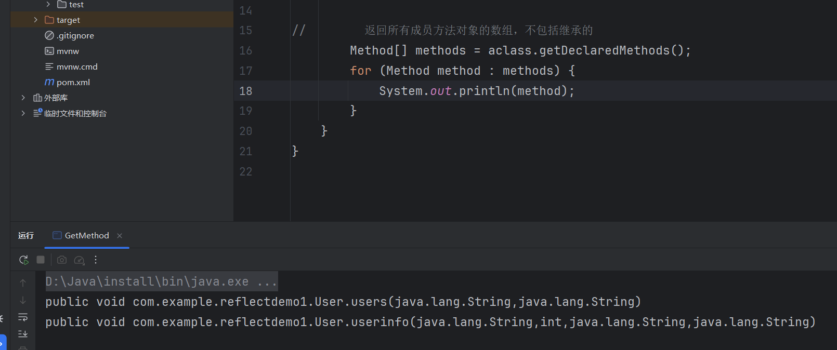Select 临时文件和控制台 tree row
837x350 pixels.
122,113
